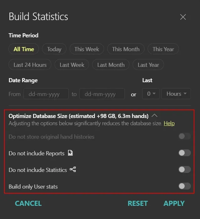
Task: Open the Help link
Action: point(169,123)
